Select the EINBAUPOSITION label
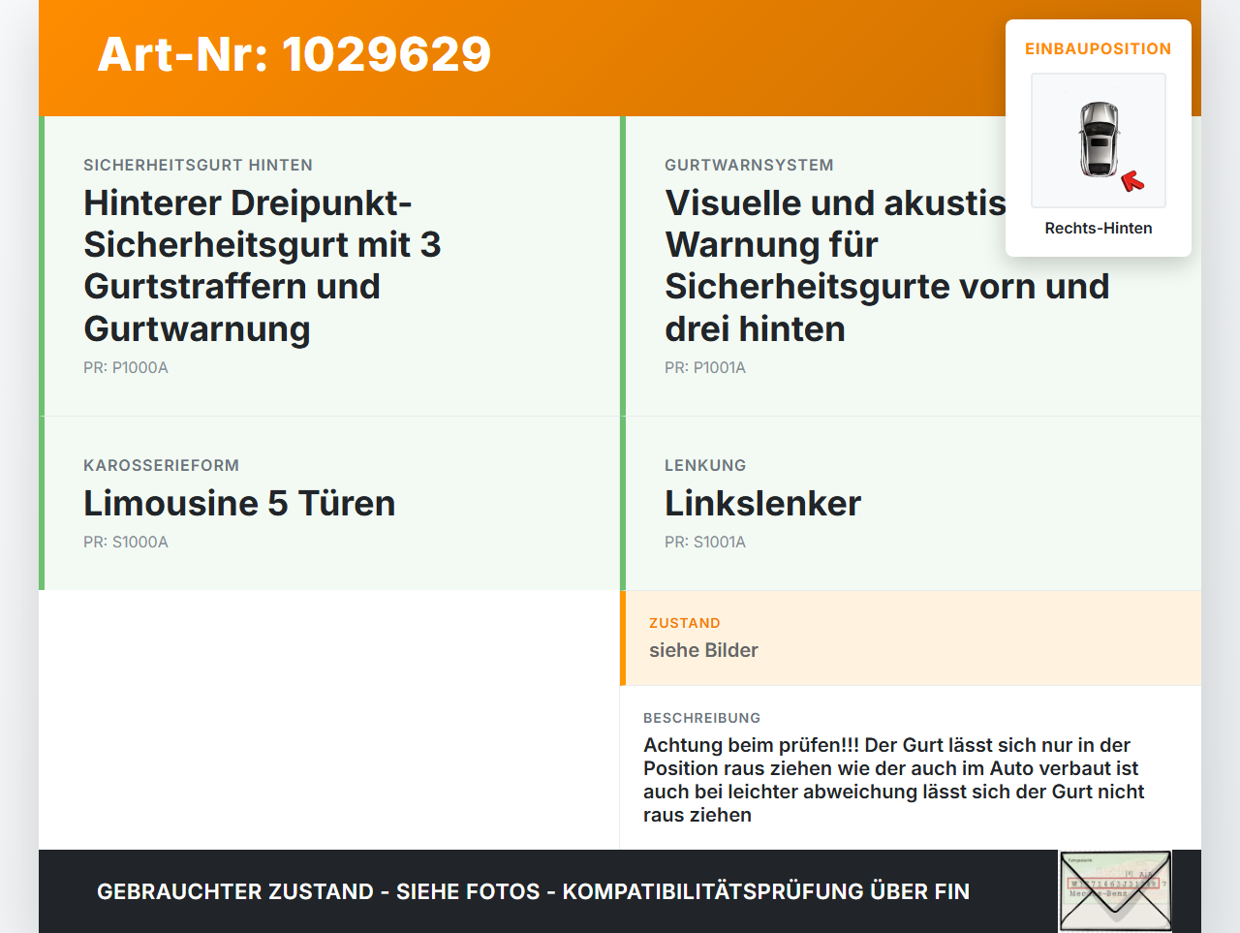Viewport: 1240px width, 933px height. [1099, 48]
